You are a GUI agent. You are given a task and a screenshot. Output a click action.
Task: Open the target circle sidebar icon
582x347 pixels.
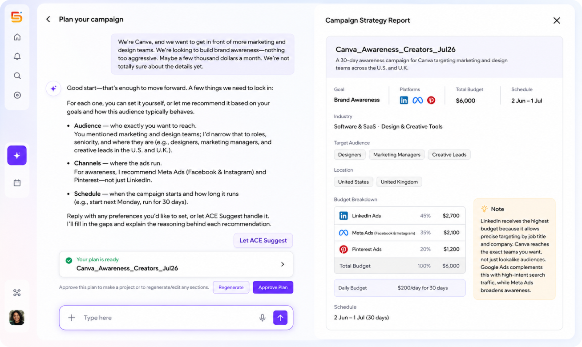point(17,95)
